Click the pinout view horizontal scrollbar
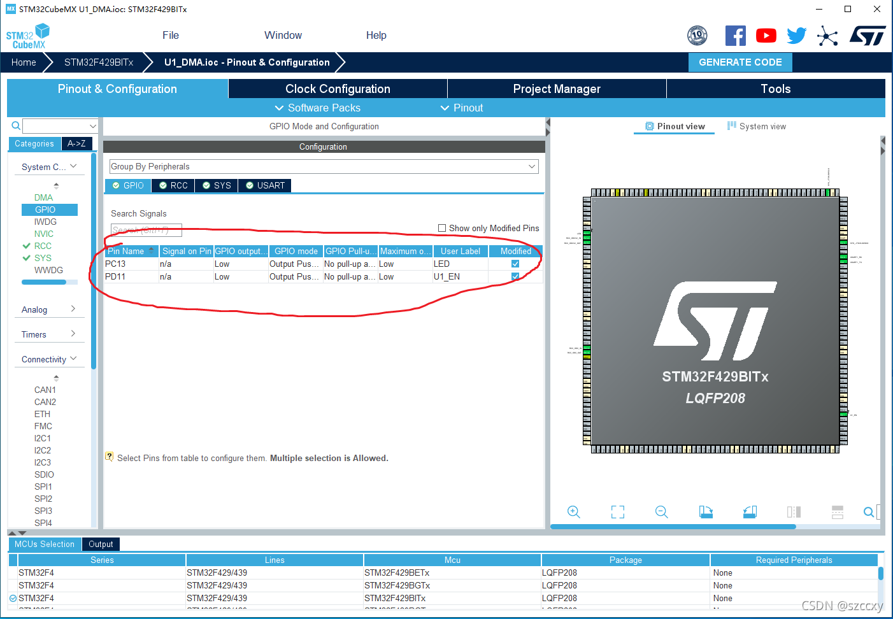Screen dimensions: 893x619 click(x=673, y=527)
